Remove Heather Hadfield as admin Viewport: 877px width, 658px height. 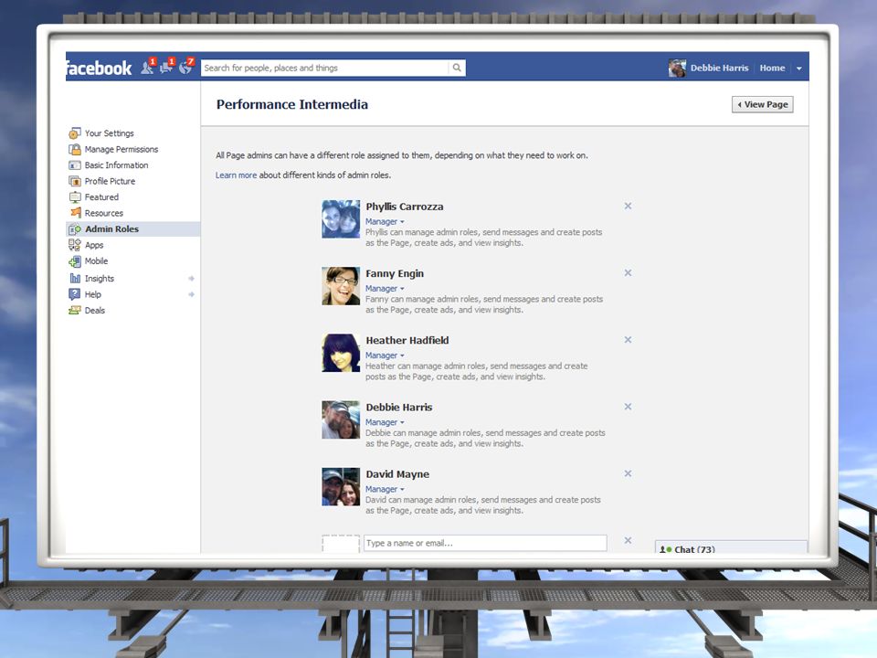[x=629, y=340]
